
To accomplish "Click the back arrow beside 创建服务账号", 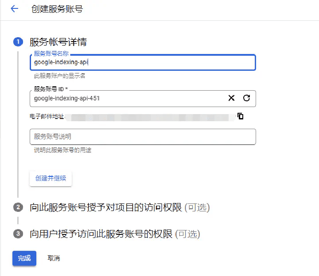I will pos(14,9).
